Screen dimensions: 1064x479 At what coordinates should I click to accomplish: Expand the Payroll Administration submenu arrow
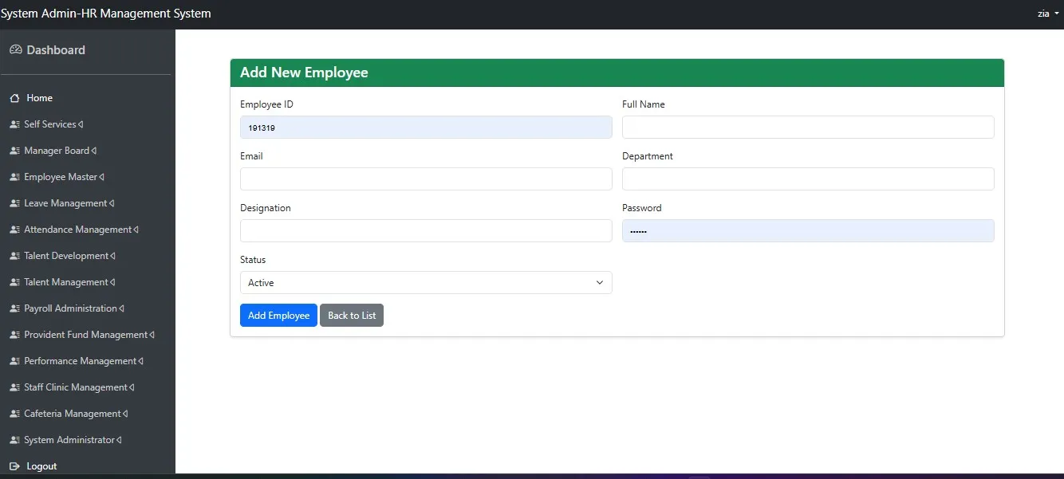coord(121,308)
